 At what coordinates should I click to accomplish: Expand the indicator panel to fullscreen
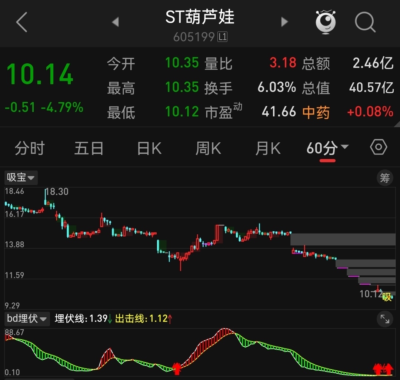point(385,319)
